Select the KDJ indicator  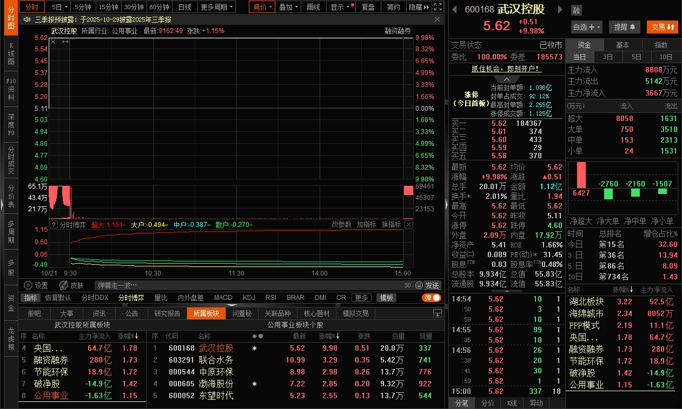[249, 298]
